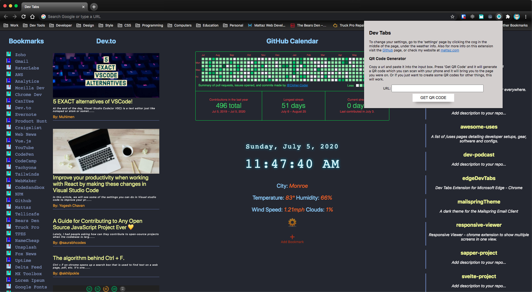This screenshot has width=532, height=292.
Task: Open the React productivity VS Code article
Action: (101, 184)
